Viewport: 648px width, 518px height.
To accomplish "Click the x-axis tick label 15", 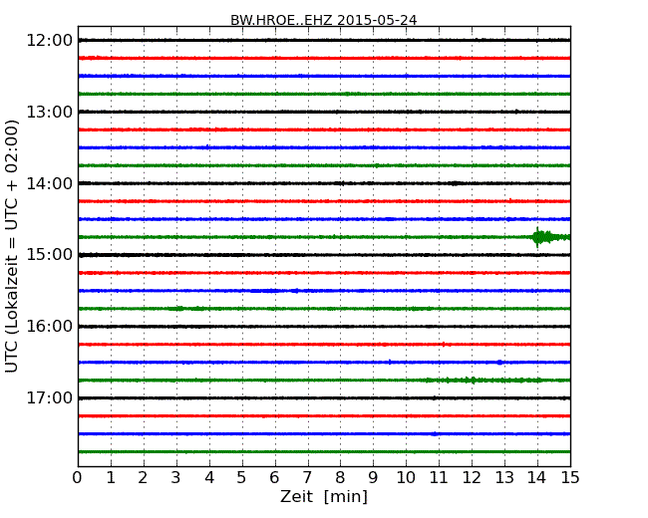I will [570, 478].
